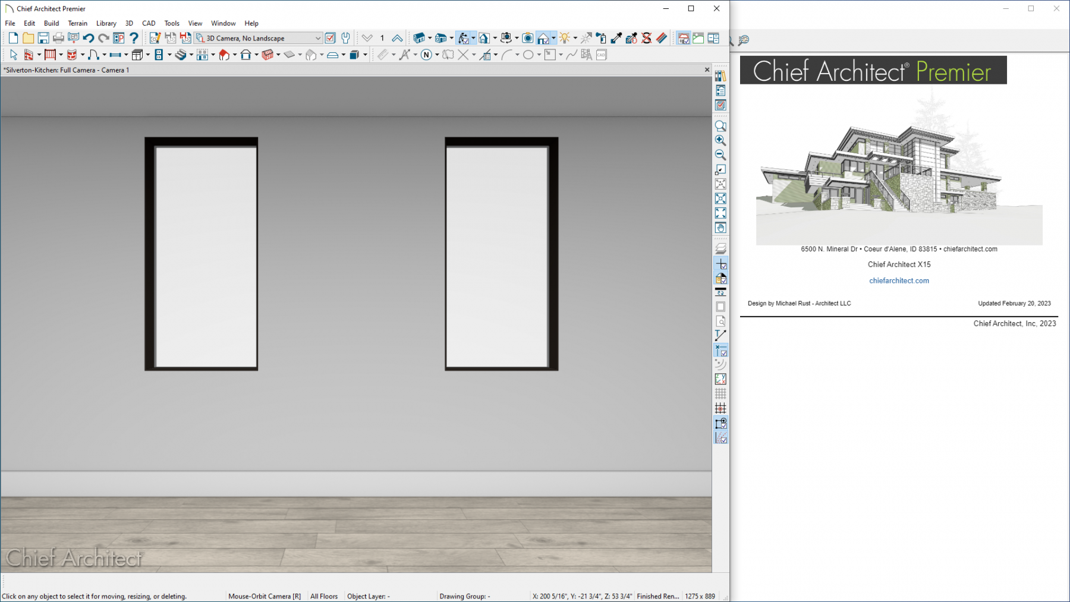1070x602 pixels.
Task: Select the Undo arrow icon
Action: click(x=89, y=38)
